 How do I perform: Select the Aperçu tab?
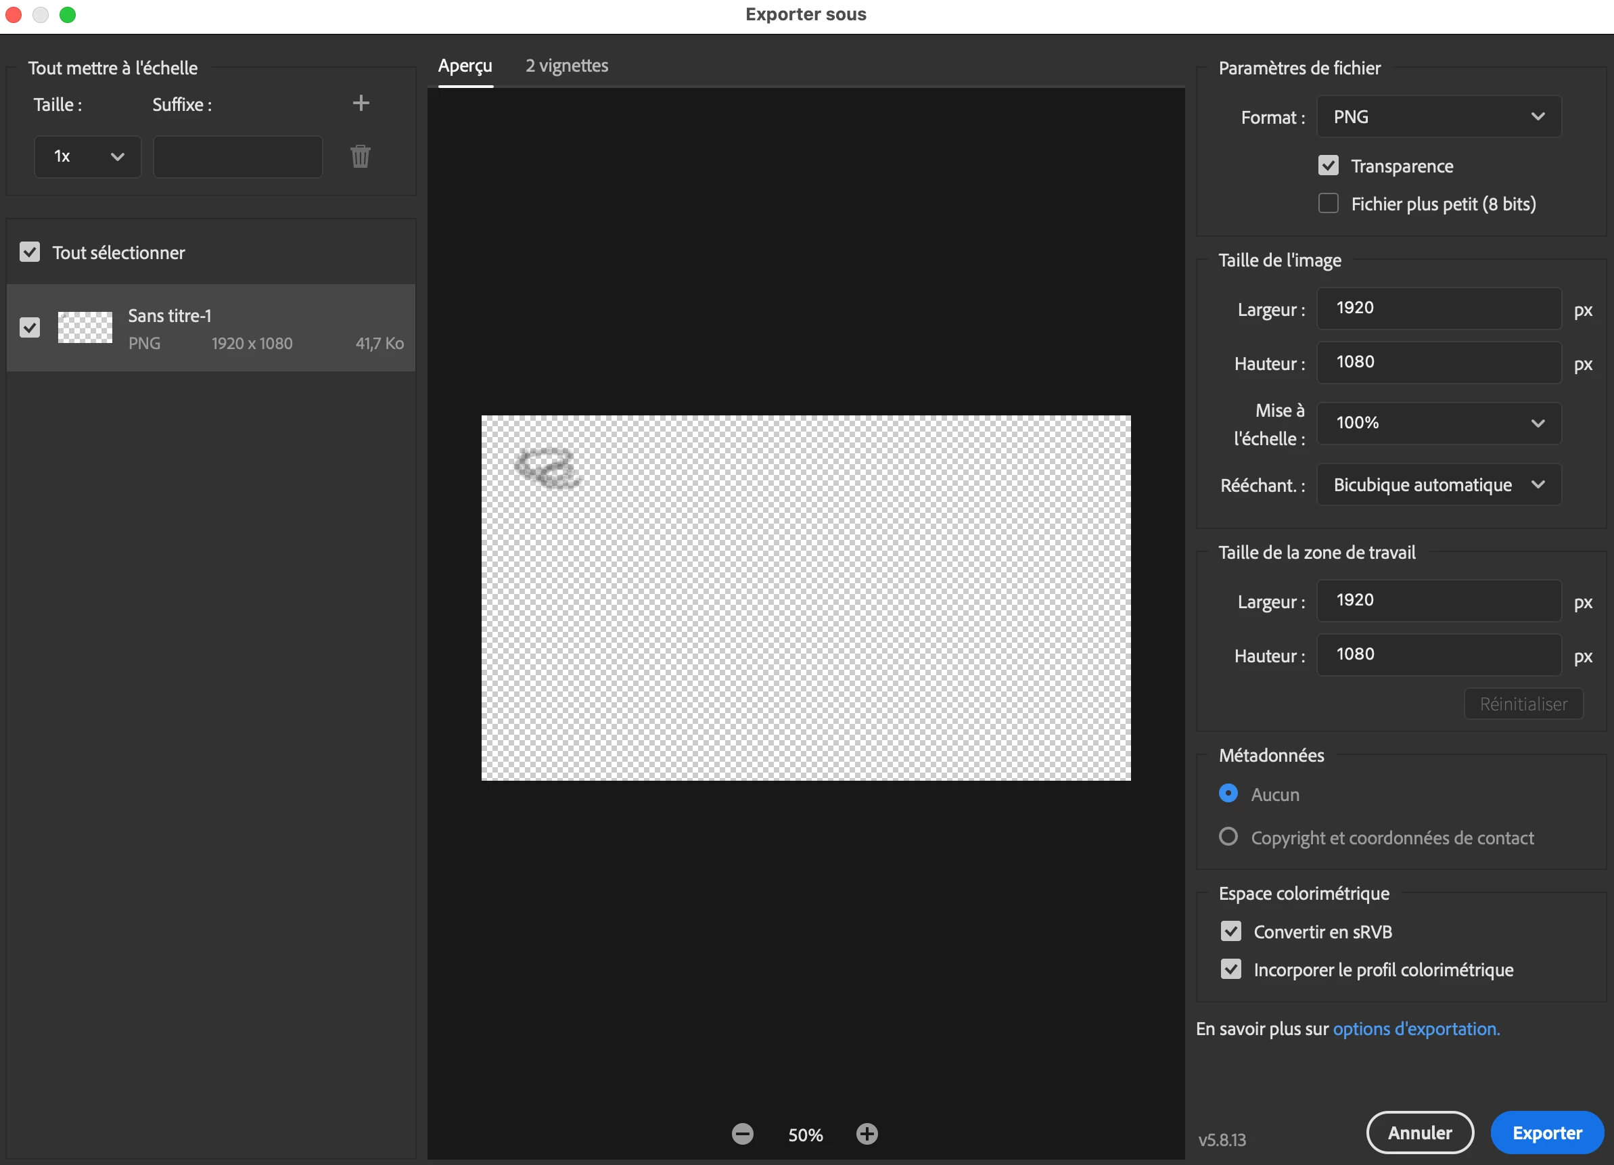(x=465, y=66)
